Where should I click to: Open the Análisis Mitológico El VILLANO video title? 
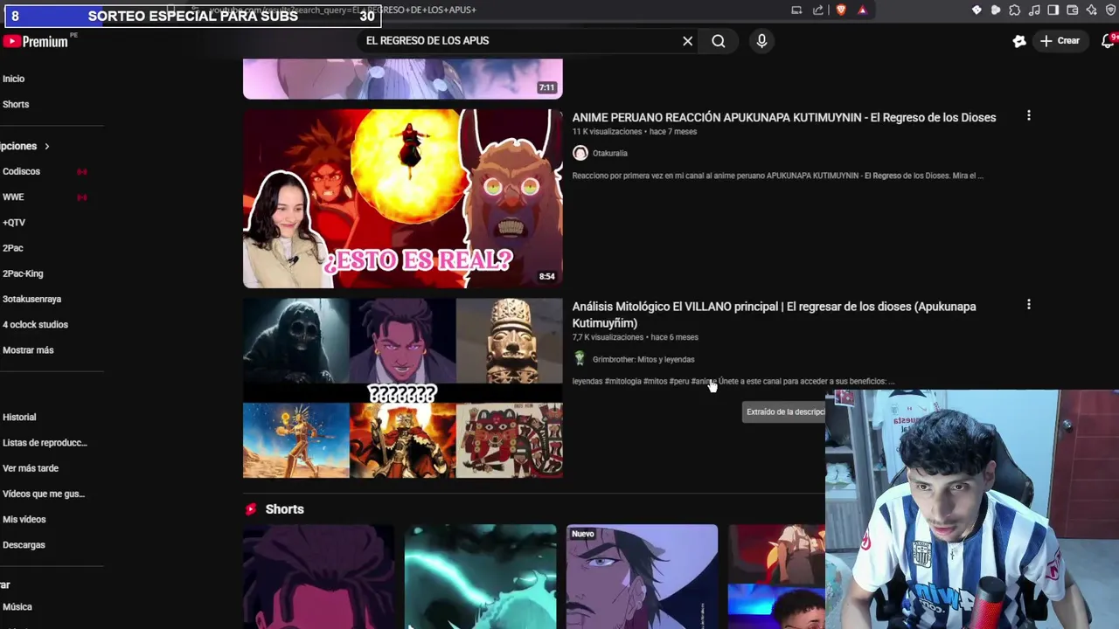[774, 314]
